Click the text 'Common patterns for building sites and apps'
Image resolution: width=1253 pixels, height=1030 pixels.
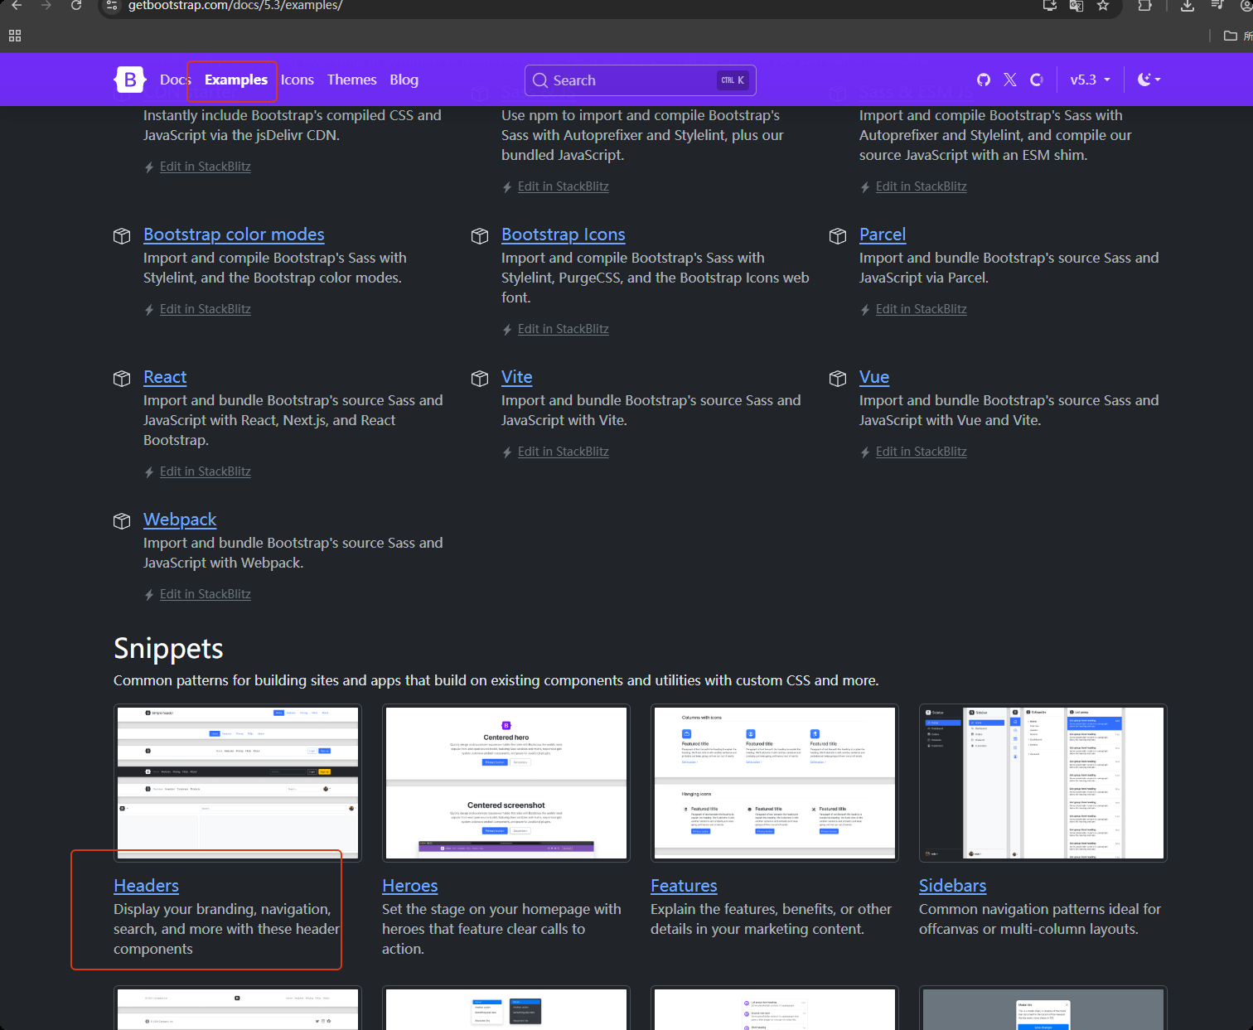pyautogui.click(x=257, y=680)
